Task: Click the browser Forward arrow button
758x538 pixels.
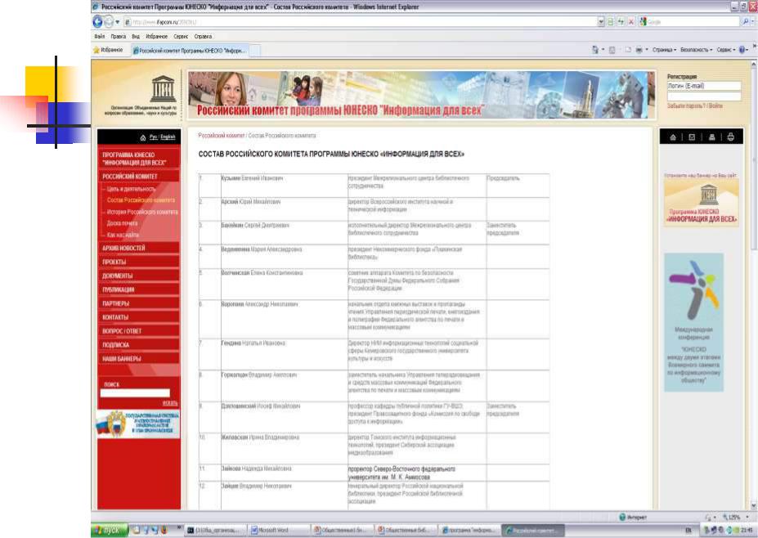Action: (109, 22)
